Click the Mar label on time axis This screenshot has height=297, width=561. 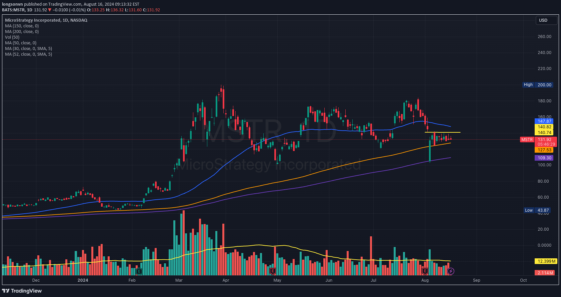(179, 280)
